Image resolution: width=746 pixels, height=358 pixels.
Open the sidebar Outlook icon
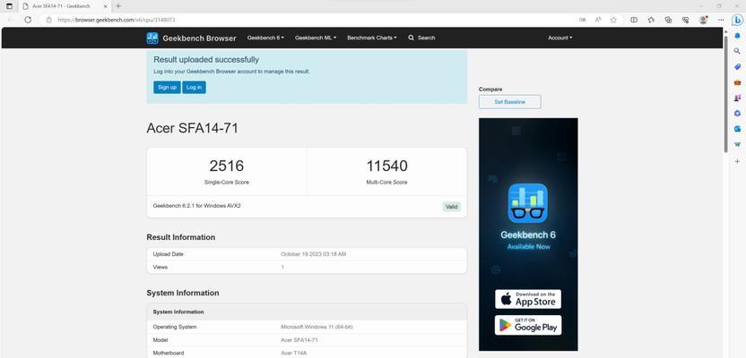click(737, 129)
